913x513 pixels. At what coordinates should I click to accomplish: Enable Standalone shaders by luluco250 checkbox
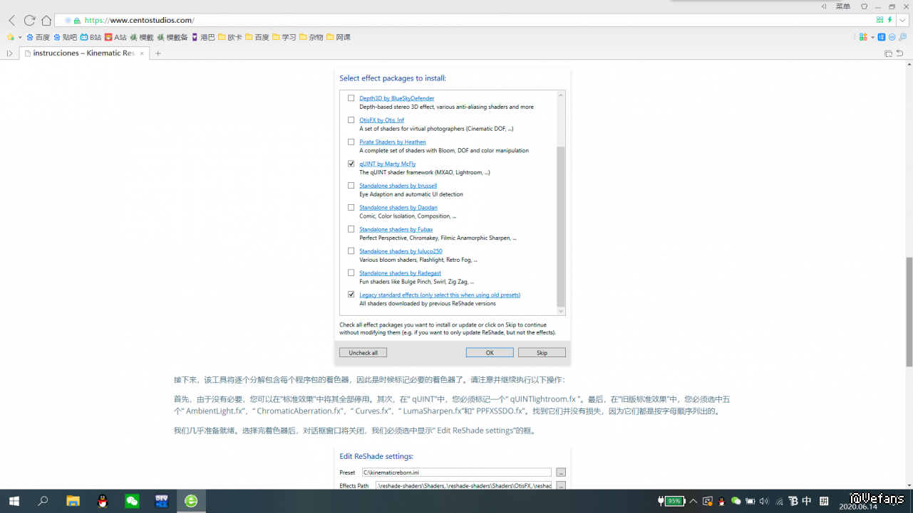(x=351, y=251)
